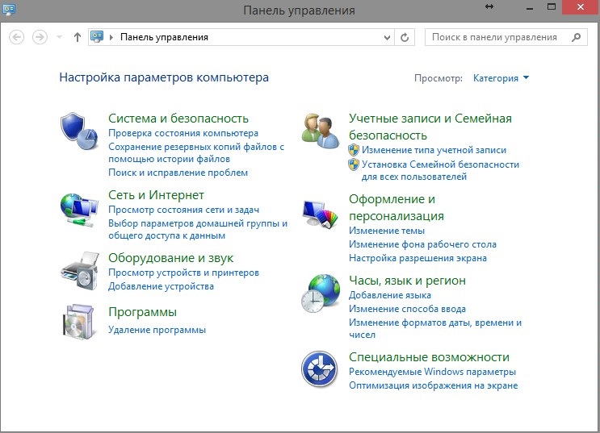Open the window system menu icon in title bar
Screen dimensions: 600x433
click(8, 8)
